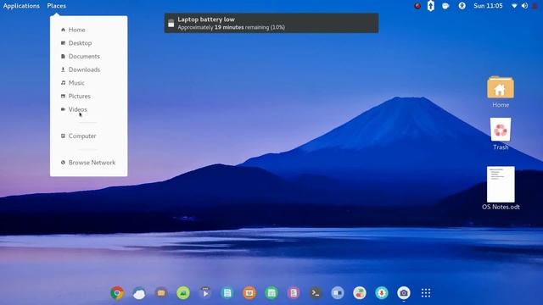Choose Browse Network in Places menu
Screen dimensions: 543x305
coord(88,163)
